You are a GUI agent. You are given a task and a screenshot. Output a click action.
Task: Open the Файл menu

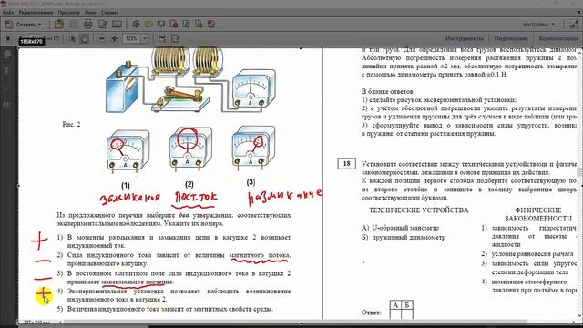tap(8, 12)
